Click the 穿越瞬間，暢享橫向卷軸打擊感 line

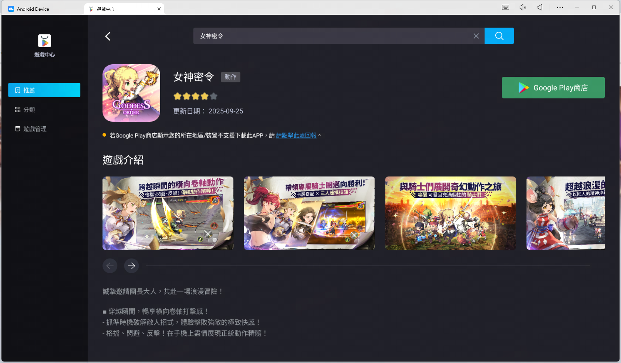tap(156, 311)
